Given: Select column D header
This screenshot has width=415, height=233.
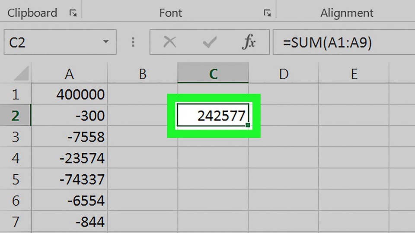Looking at the screenshot, I should click(283, 74).
